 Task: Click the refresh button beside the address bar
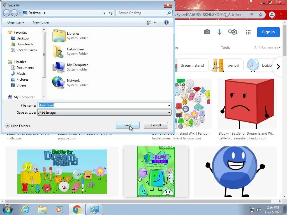(x=111, y=13)
